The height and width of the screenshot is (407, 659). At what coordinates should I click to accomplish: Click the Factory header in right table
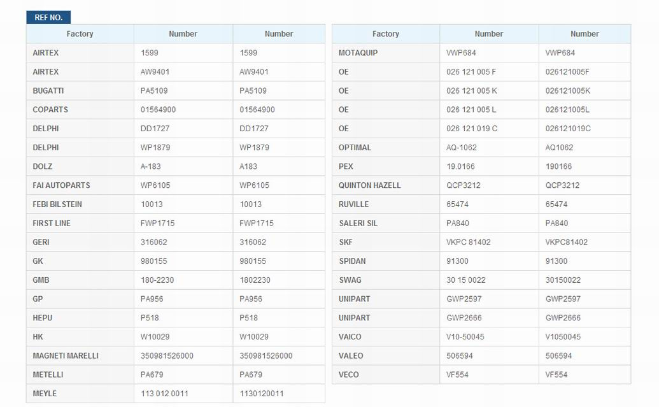coord(385,34)
